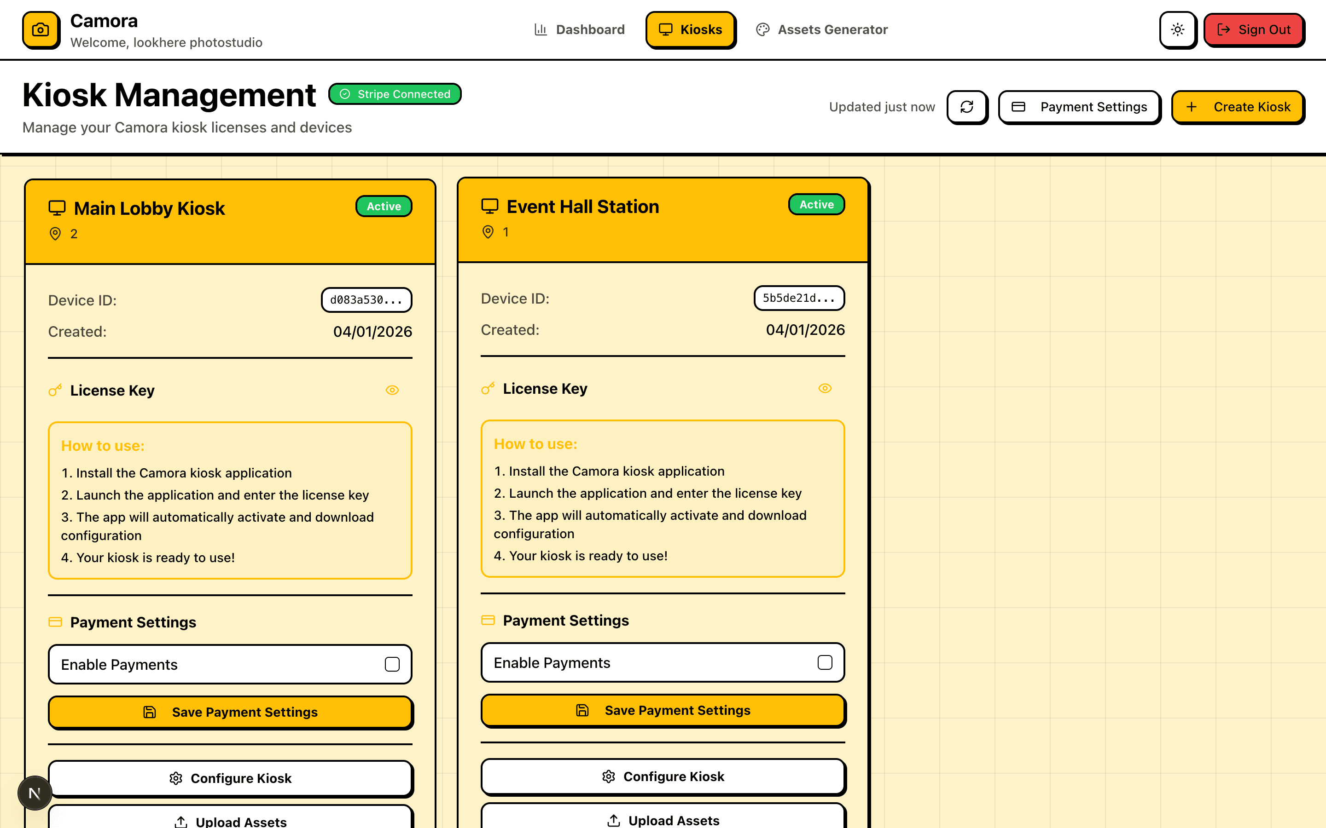Click the round N badge at bottom left

click(35, 793)
